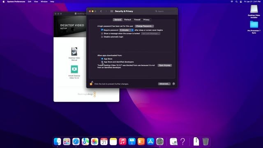Open the Help menu
The height and width of the screenshot is (148, 263).
52,2
